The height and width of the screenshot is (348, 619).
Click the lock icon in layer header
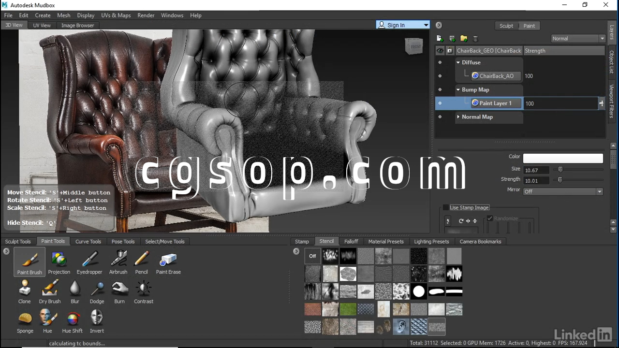click(x=450, y=51)
